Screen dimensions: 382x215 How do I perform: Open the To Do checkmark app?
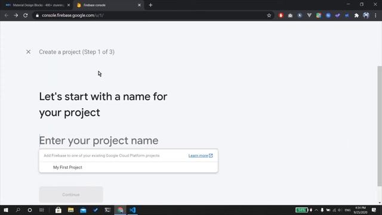[95, 210]
